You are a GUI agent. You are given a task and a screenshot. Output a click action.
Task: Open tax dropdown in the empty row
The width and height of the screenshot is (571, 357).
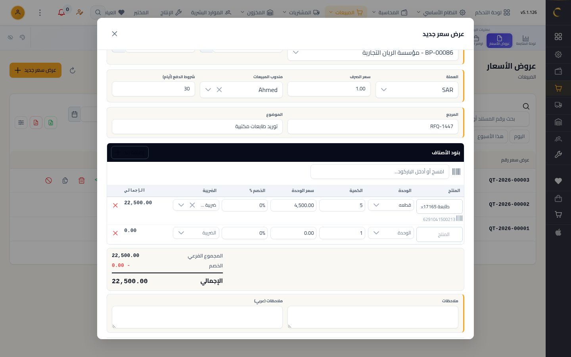click(196, 233)
